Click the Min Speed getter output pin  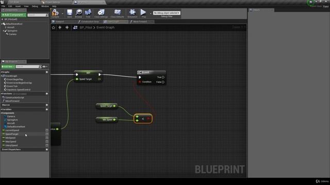114,120
